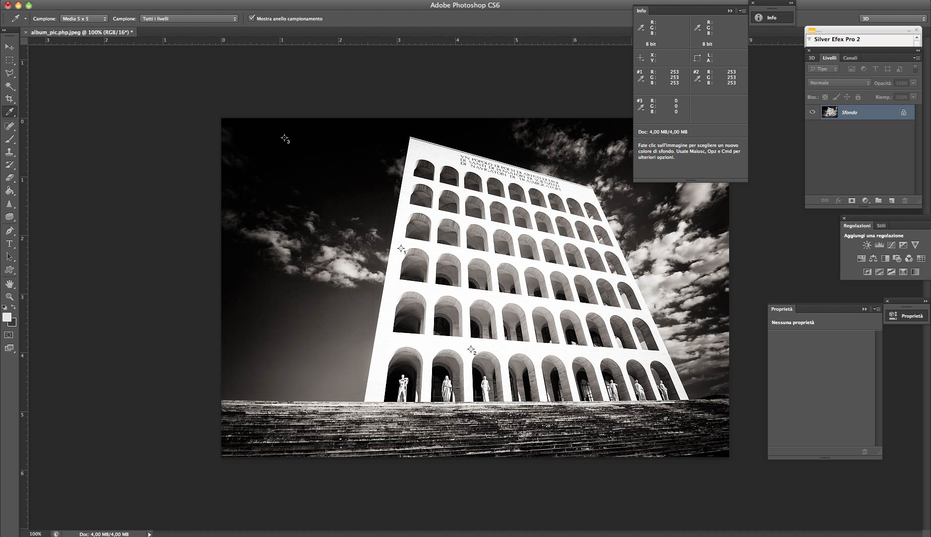Toggle layer filtering on/off switch
This screenshot has width=931, height=537.
click(916, 69)
